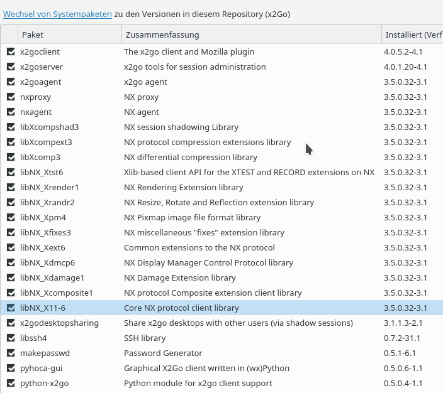Select the libNX_Xcomposite1 package name
Image resolution: width=443 pixels, height=393 pixels.
pos(57,293)
